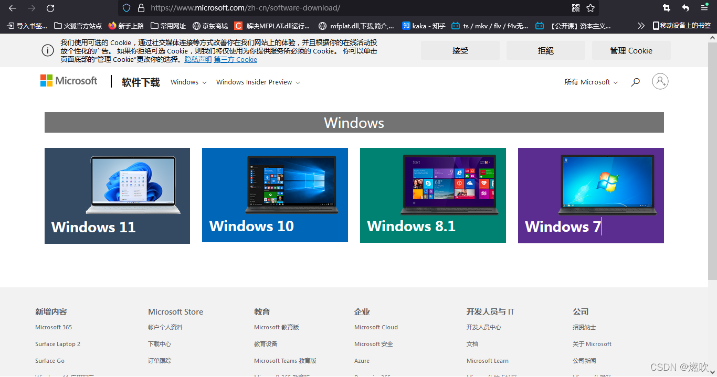Open the 京东商城 bookmark
This screenshot has height=377, width=717.
coord(210,26)
